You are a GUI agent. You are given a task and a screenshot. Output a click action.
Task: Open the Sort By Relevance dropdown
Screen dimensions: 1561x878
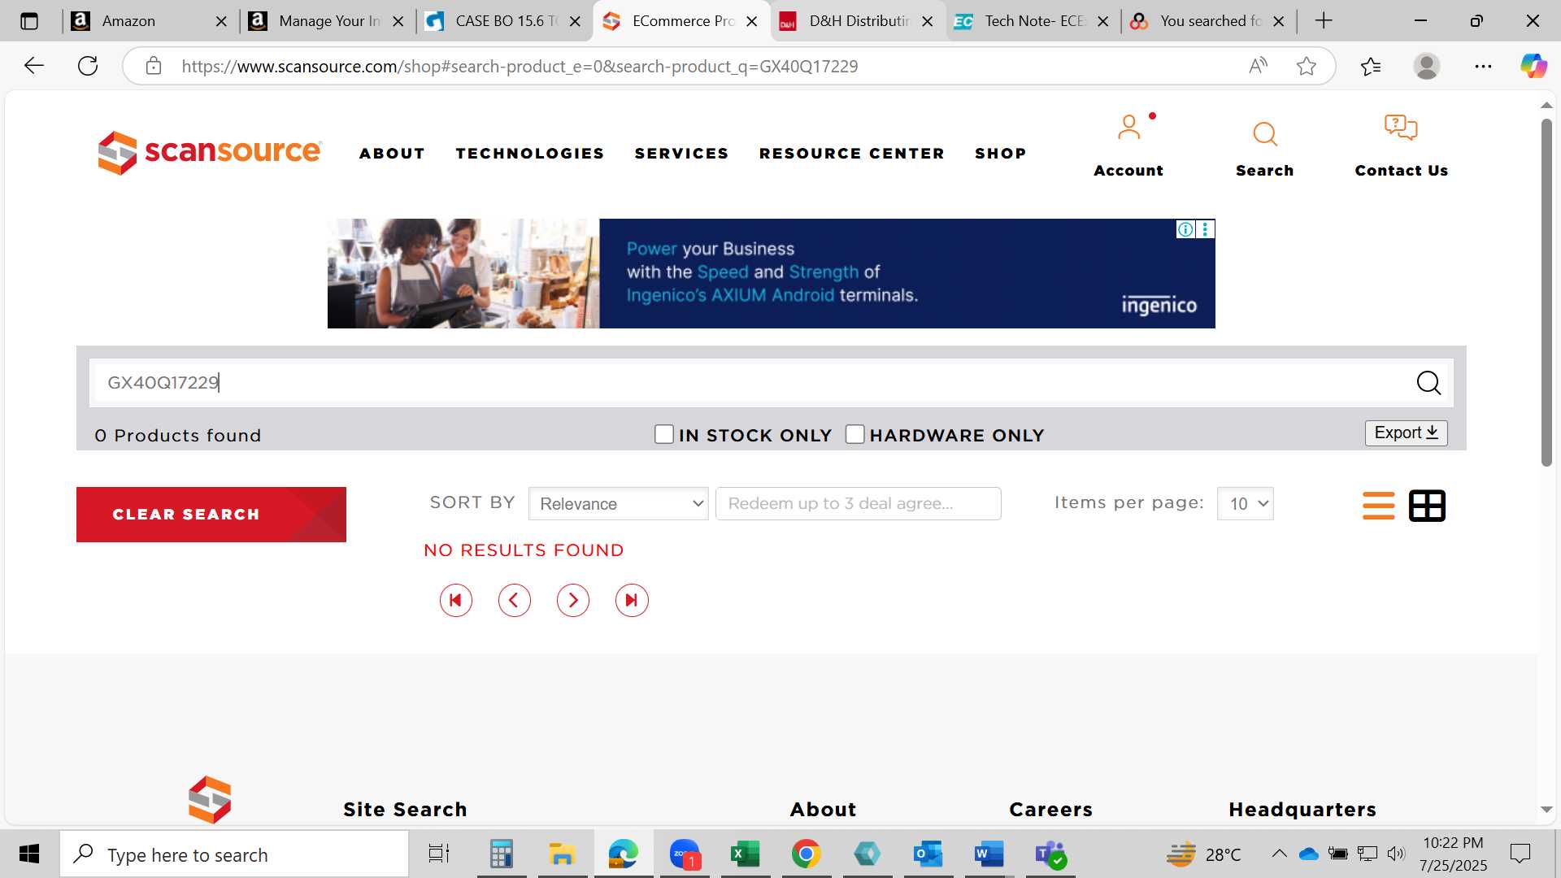click(618, 504)
